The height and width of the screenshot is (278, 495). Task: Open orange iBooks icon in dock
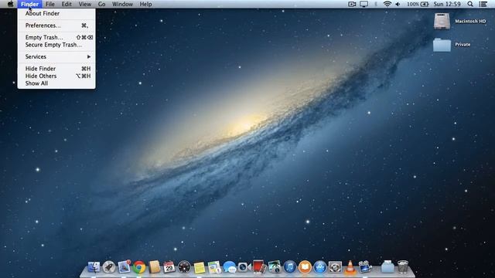click(305, 267)
